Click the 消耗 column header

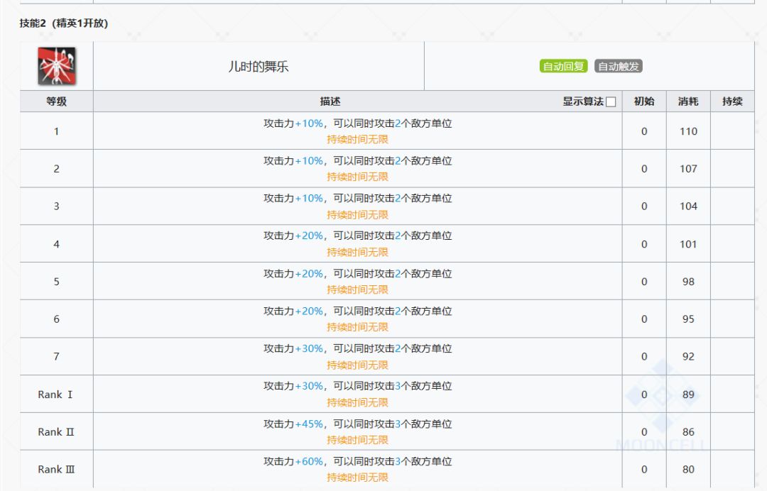point(688,101)
